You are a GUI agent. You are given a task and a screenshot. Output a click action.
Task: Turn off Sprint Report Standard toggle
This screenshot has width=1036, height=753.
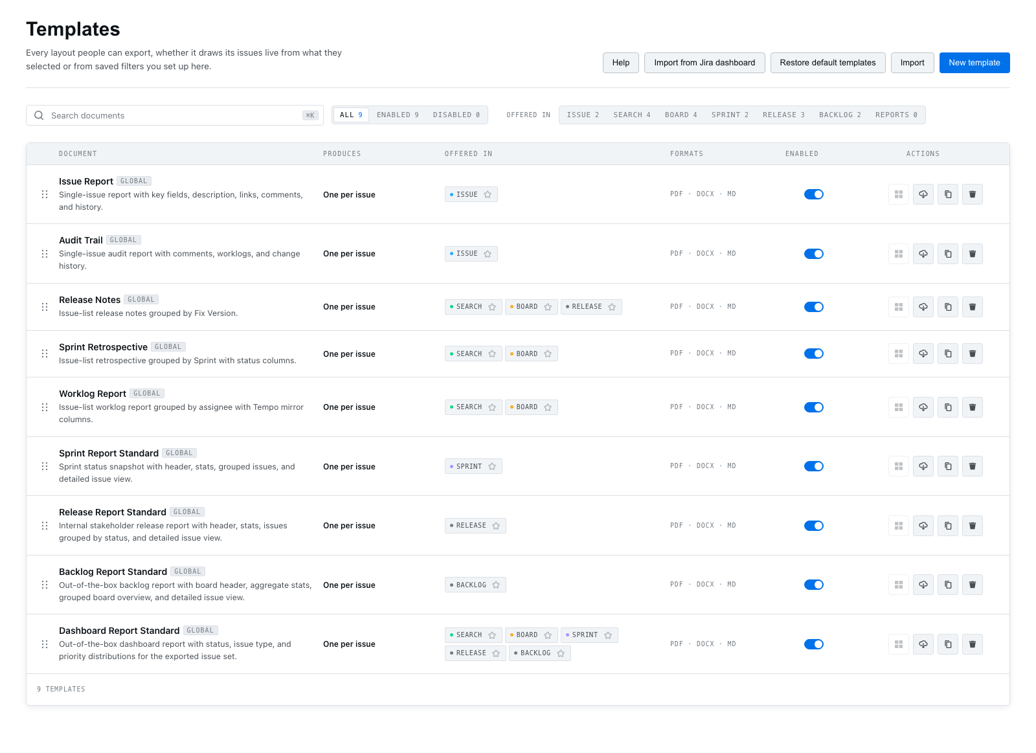pos(813,466)
